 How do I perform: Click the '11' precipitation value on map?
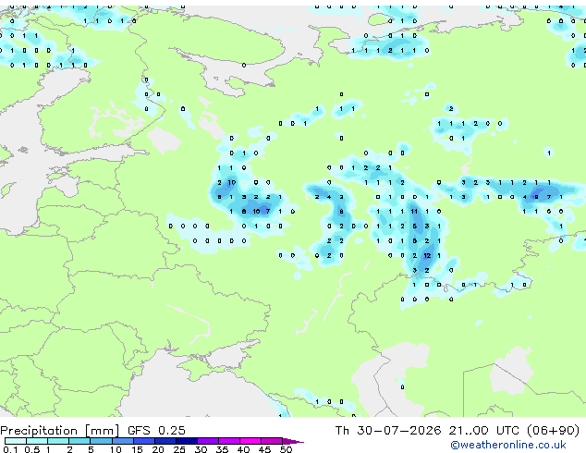[414, 211]
